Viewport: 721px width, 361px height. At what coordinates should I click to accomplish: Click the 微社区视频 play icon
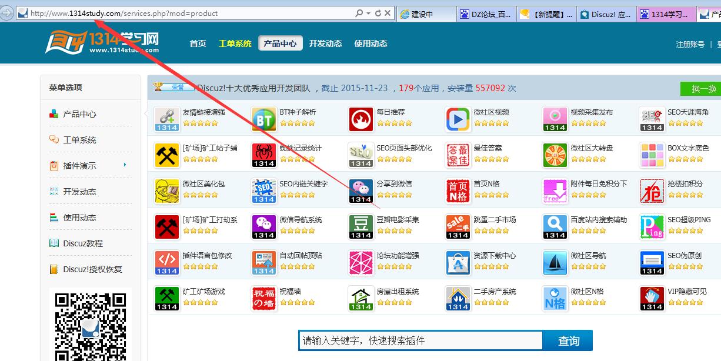pyautogui.click(x=458, y=118)
